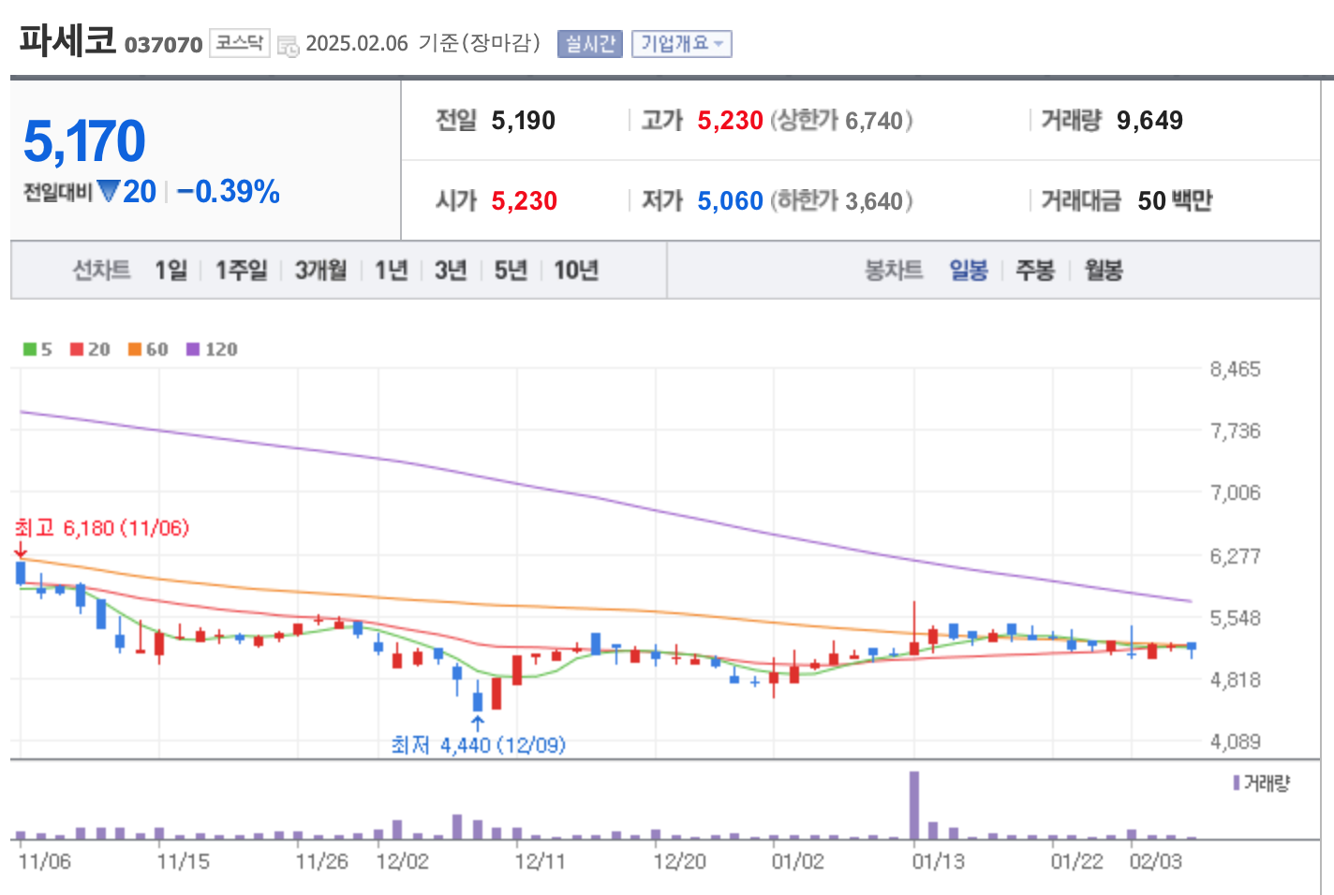Switch to 월봉 candle chart
Image resolution: width=1334 pixels, height=895 pixels.
pyautogui.click(x=1104, y=271)
